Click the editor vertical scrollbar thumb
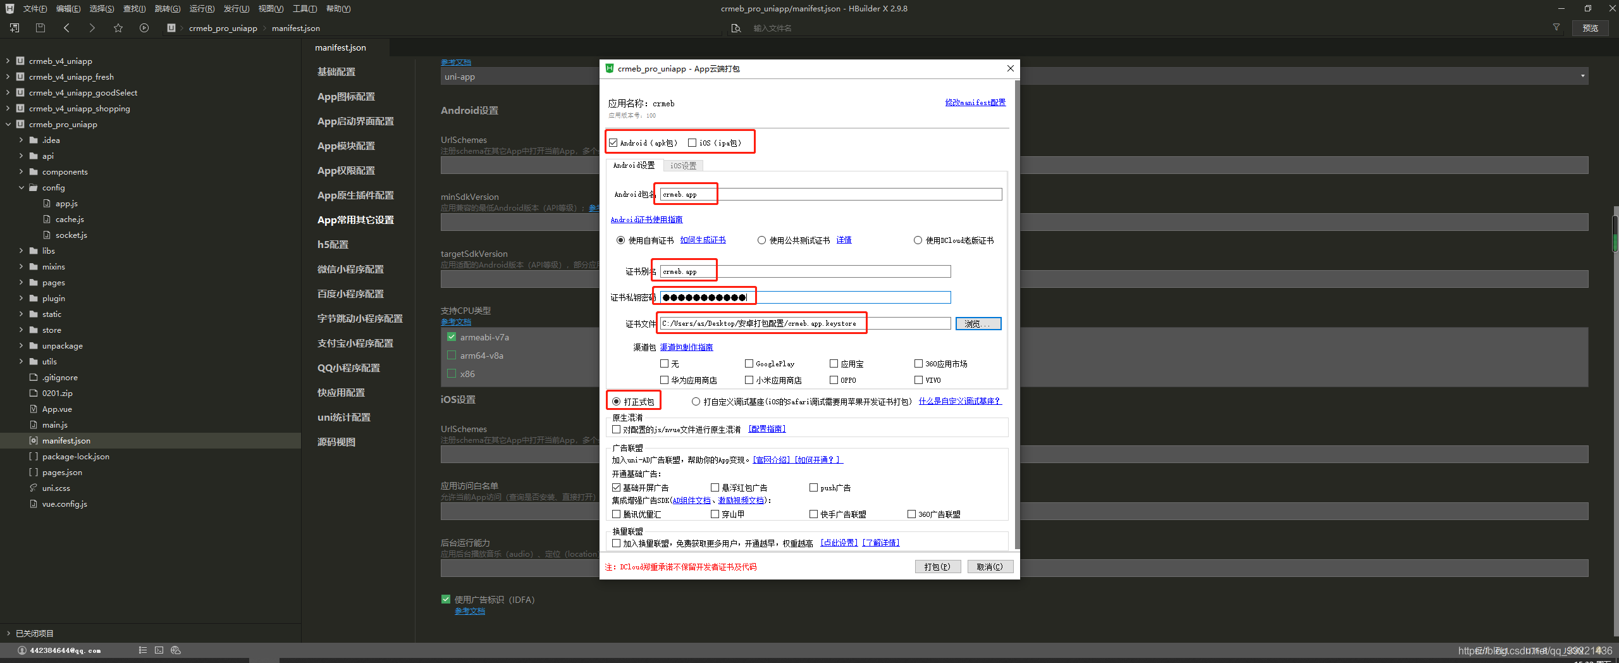 [x=1615, y=234]
